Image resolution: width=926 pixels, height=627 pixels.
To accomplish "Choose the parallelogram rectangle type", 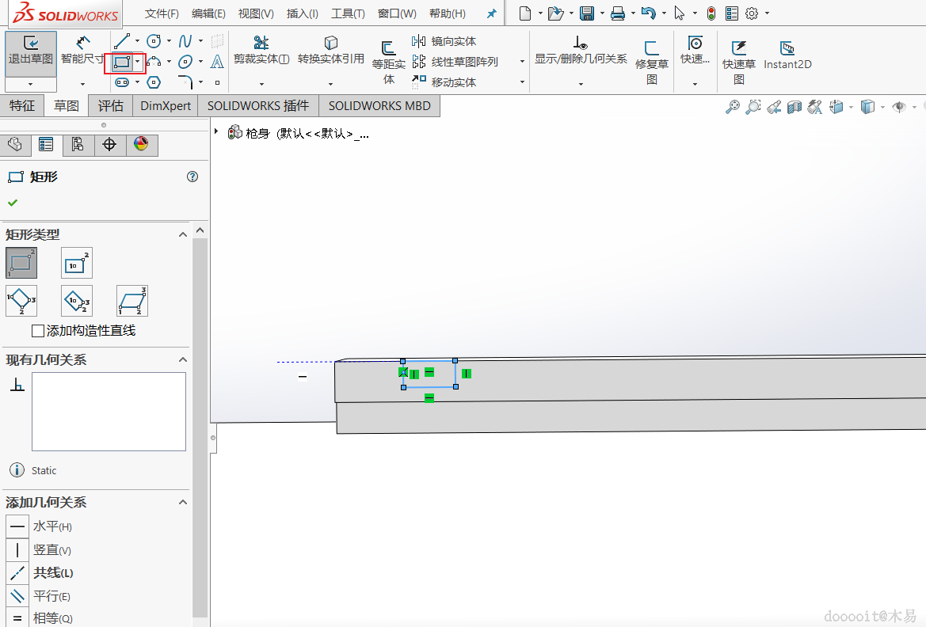I will point(131,301).
